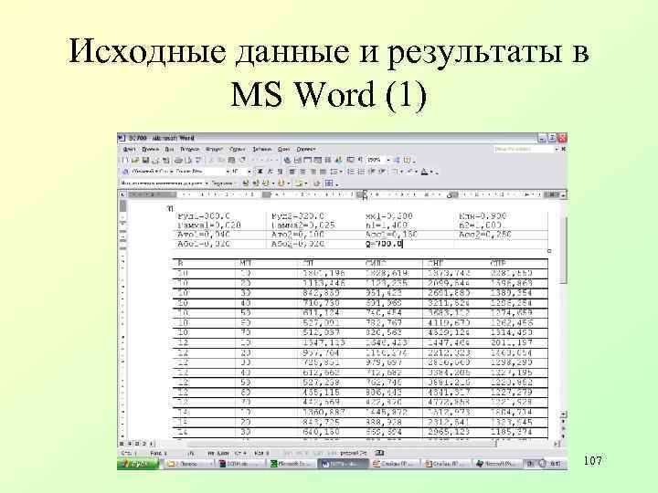Click the highlight color marker button
This screenshot has height=493, width=658.
[x=410, y=172]
